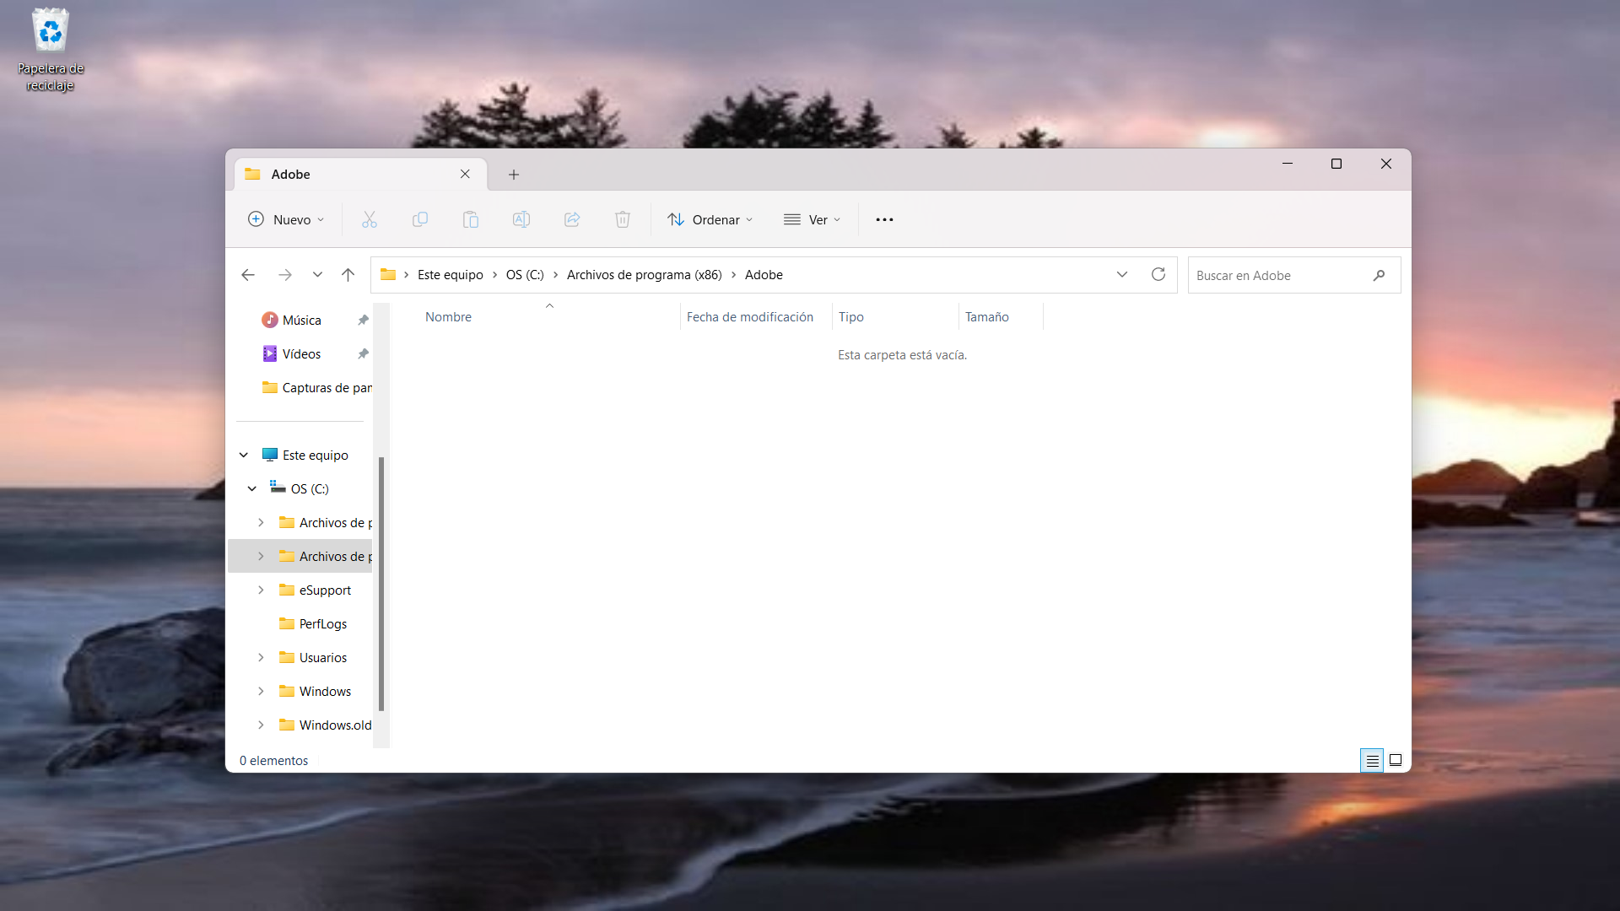Add a new tab in Explorer
Screen dimensions: 1620x911
coord(513,175)
